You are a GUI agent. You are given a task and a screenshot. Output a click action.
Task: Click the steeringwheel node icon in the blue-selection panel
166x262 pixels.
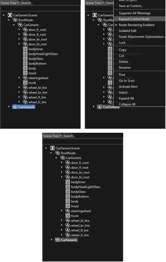click(x=25, y=78)
